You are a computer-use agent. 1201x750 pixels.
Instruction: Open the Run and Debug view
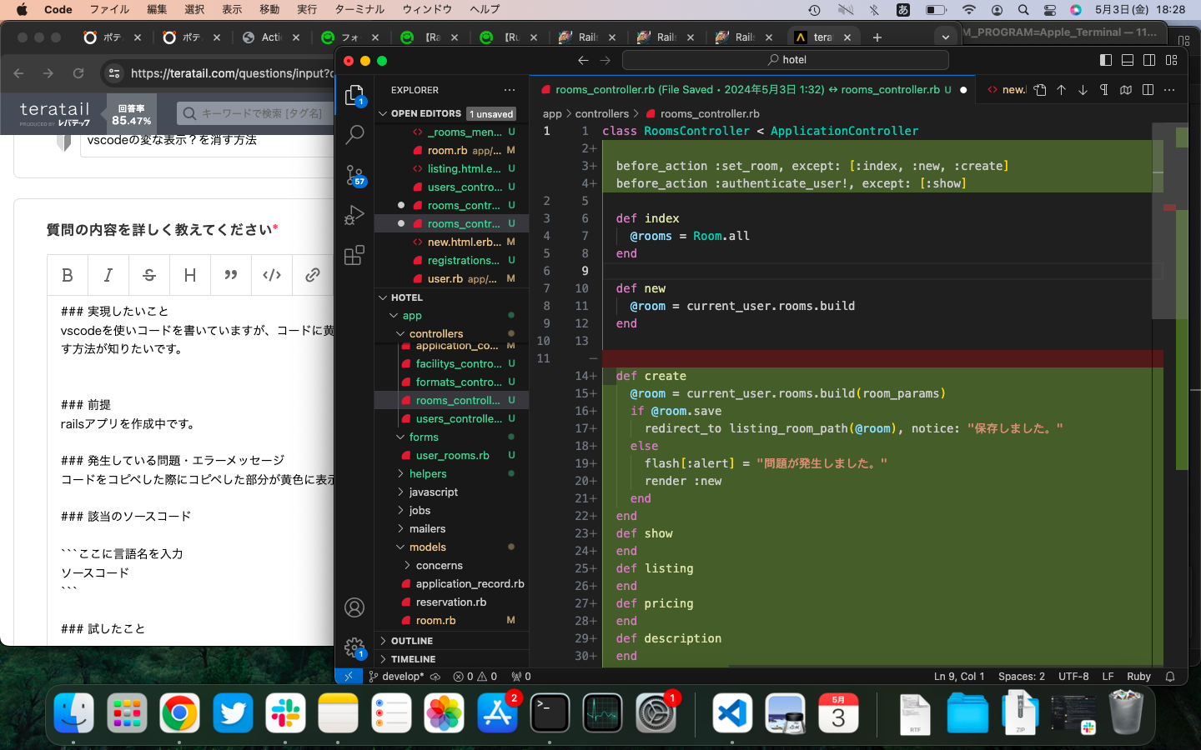click(x=354, y=215)
